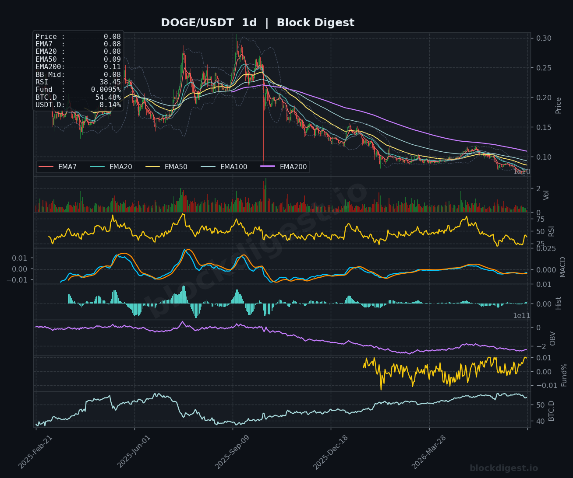Click the 2025-Jun-01 date label
This screenshot has height=478, width=573.
[x=134, y=452]
